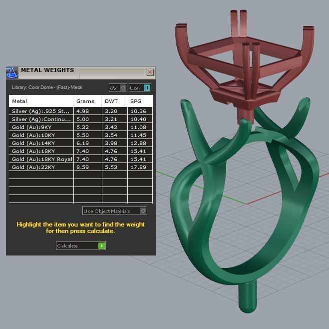Click the 4.98 grams value

83,111
